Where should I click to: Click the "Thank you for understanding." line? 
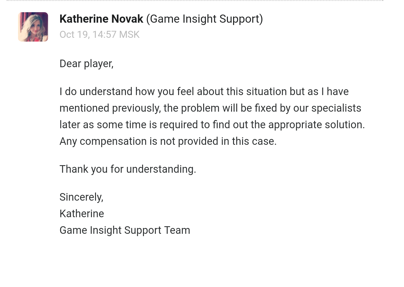coord(128,169)
